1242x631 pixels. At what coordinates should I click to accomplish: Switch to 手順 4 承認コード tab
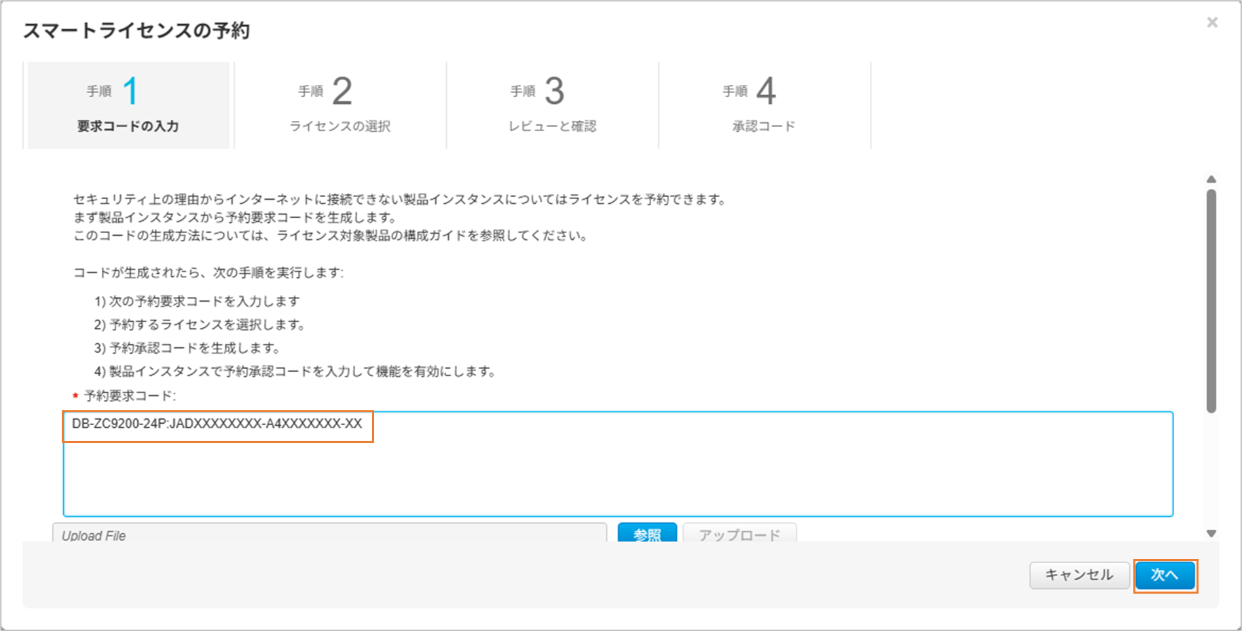[x=764, y=105]
